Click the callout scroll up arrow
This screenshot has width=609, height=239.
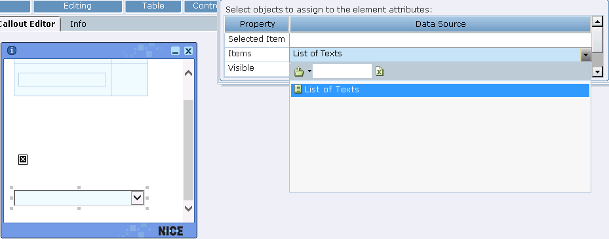click(x=188, y=73)
